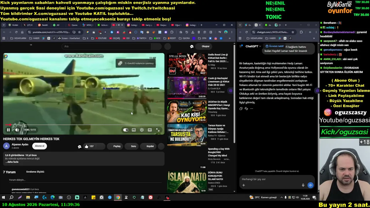Open Microsoft Edge from the taskbar
370x208 pixels.
click(x=53, y=198)
